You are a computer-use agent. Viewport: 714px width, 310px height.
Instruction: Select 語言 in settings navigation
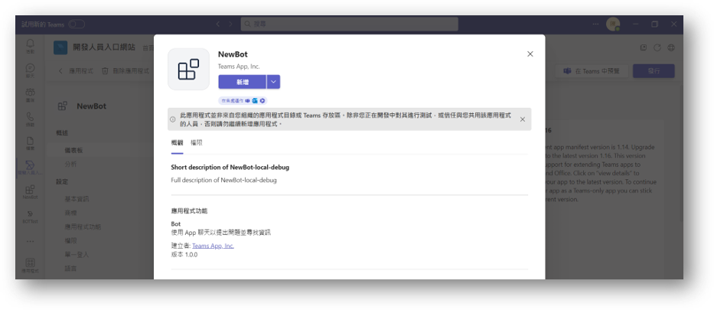click(70, 269)
